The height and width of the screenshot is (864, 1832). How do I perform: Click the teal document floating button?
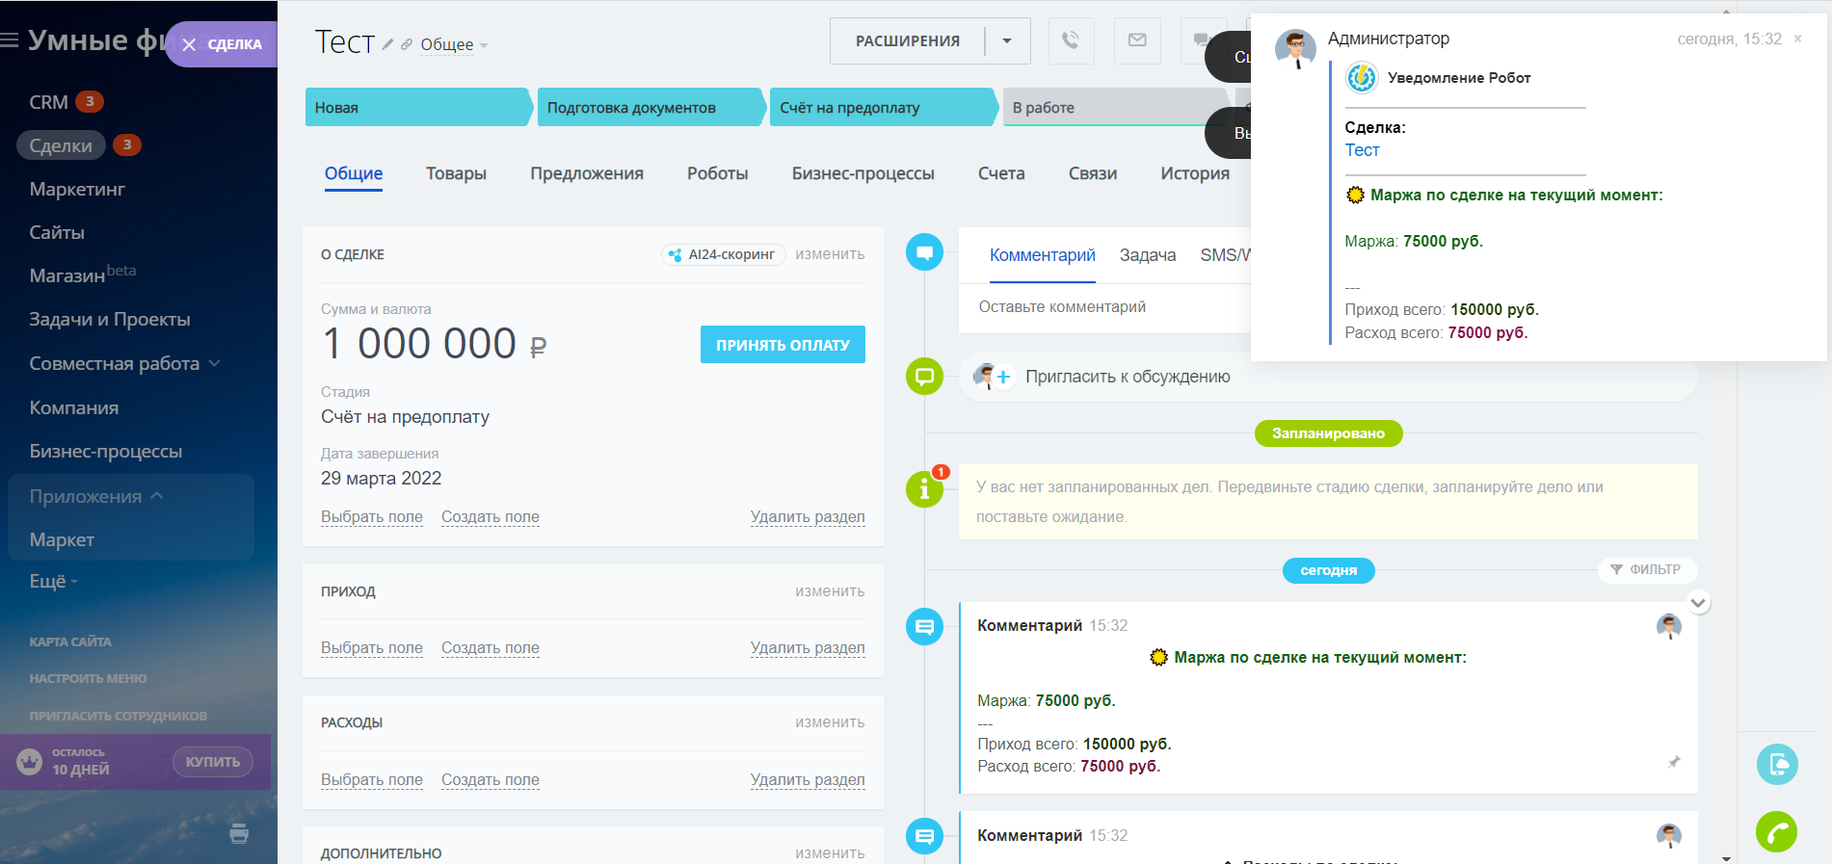[x=1777, y=765]
